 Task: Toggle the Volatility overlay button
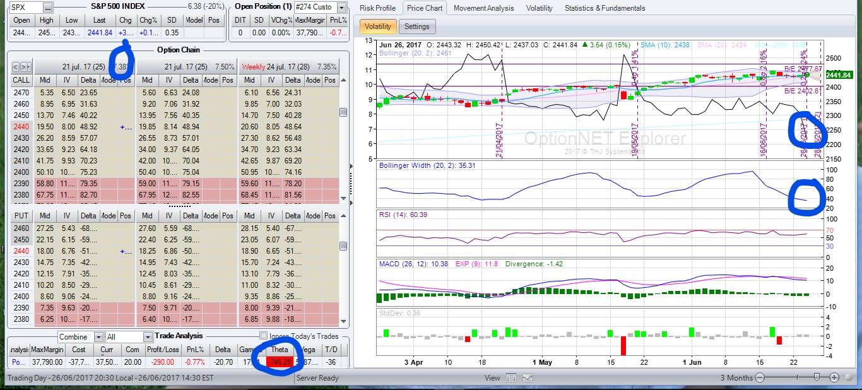point(378,27)
